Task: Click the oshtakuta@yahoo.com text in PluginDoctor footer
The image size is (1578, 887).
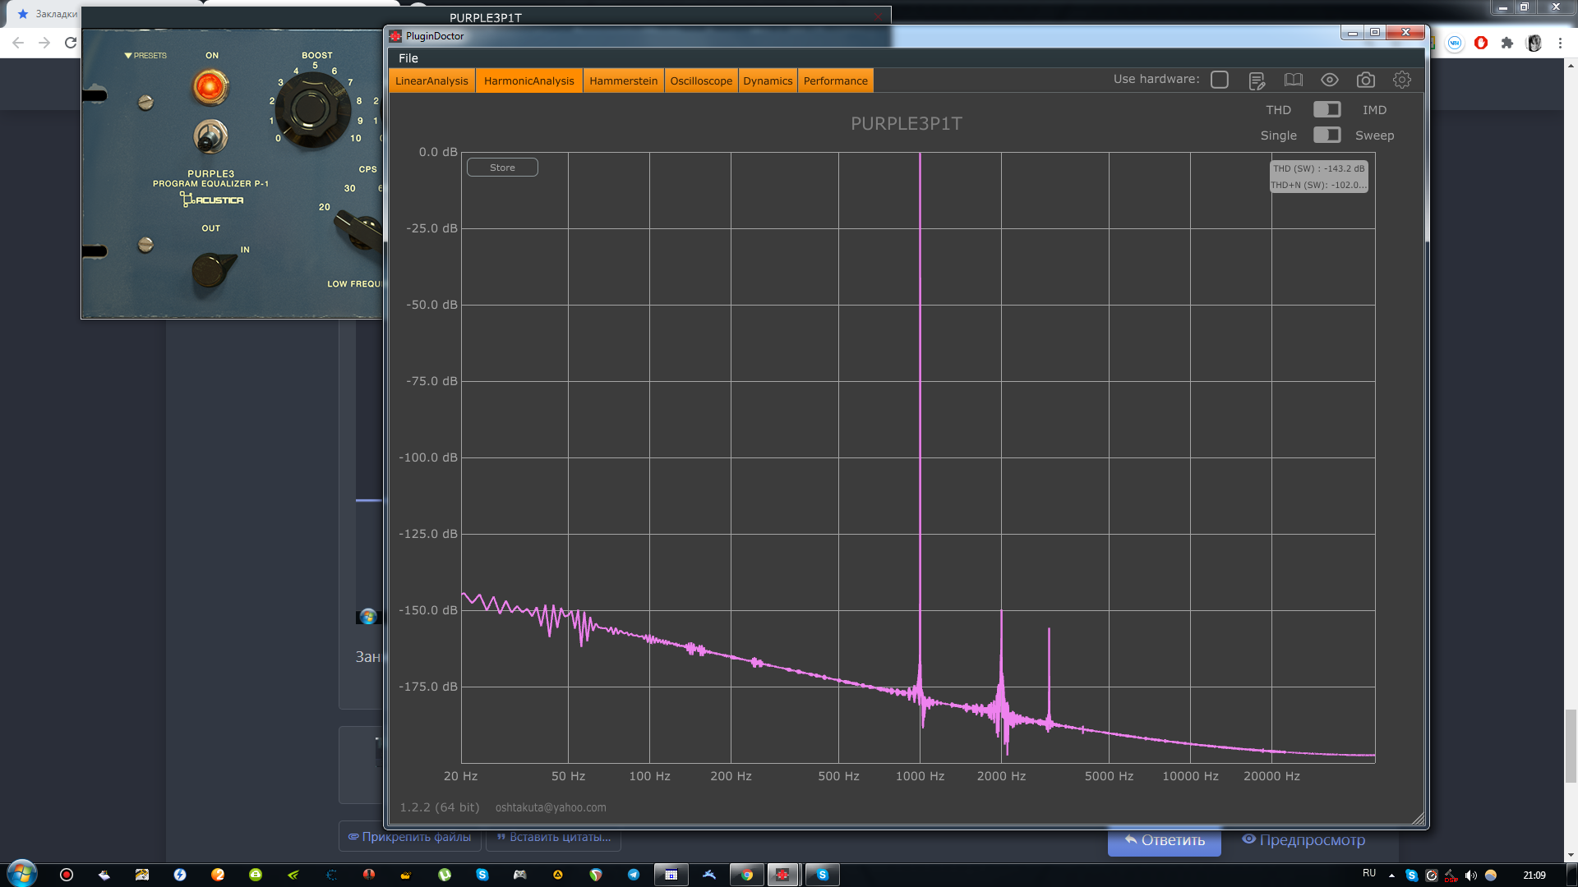Action: pyautogui.click(x=551, y=807)
